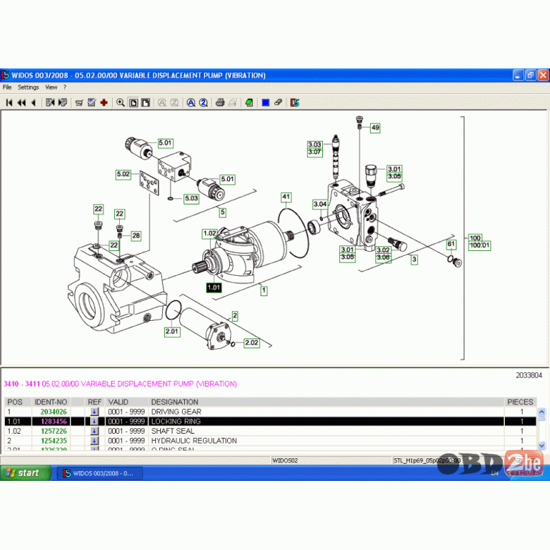Click the shopping cart toolbar icon

click(79, 102)
